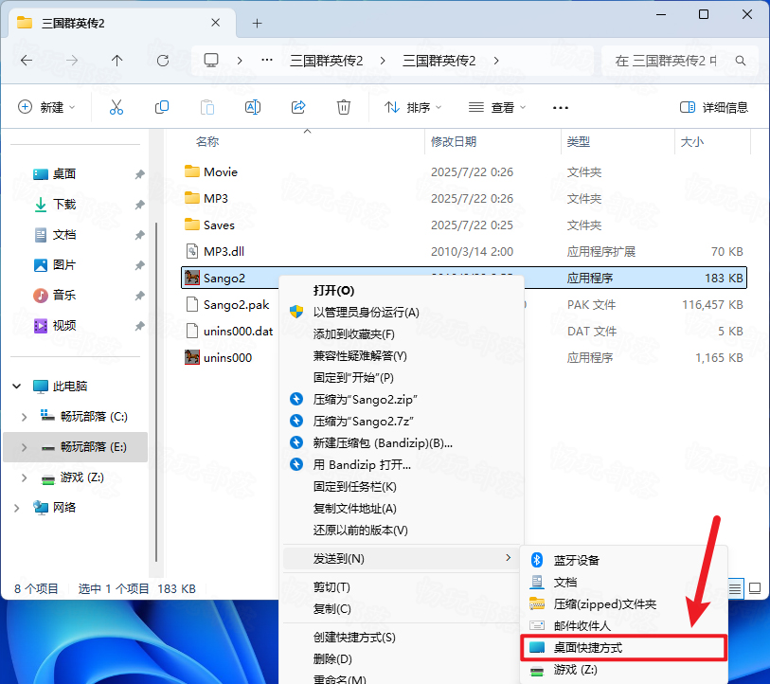Select the Sango2 application icon
The height and width of the screenshot is (684, 770).
coord(192,279)
